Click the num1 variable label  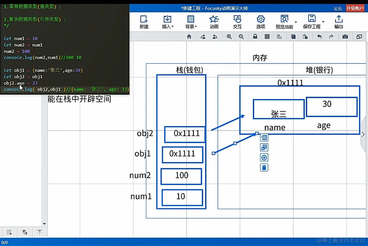pos(141,196)
